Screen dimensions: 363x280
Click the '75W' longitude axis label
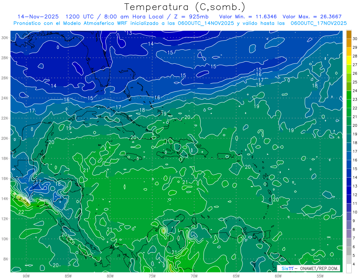coord(152,276)
